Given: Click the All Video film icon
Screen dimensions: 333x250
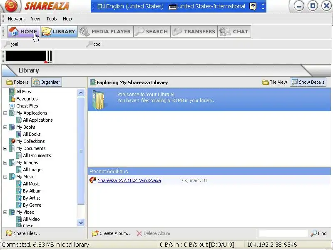Looking at the screenshot, I should pos(19,219).
